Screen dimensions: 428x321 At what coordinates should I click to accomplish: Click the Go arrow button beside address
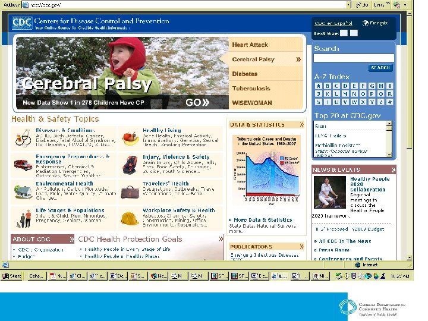[362, 5]
